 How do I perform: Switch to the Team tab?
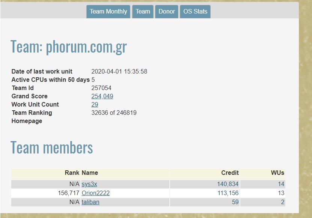(143, 12)
